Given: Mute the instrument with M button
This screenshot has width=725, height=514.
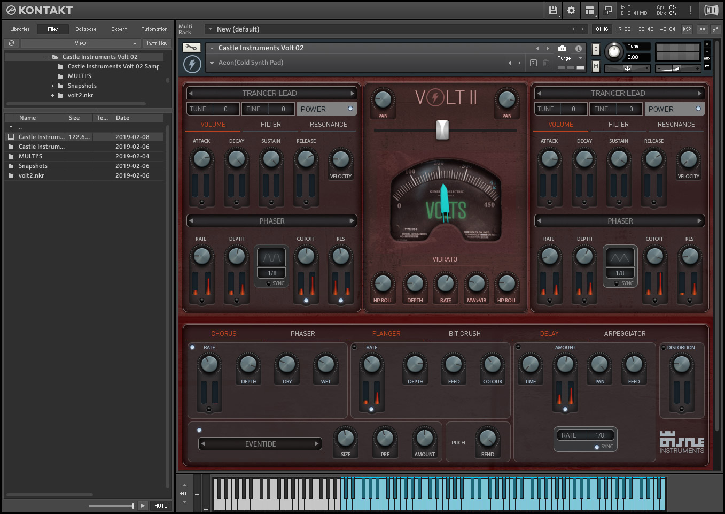Looking at the screenshot, I should coord(596,66).
